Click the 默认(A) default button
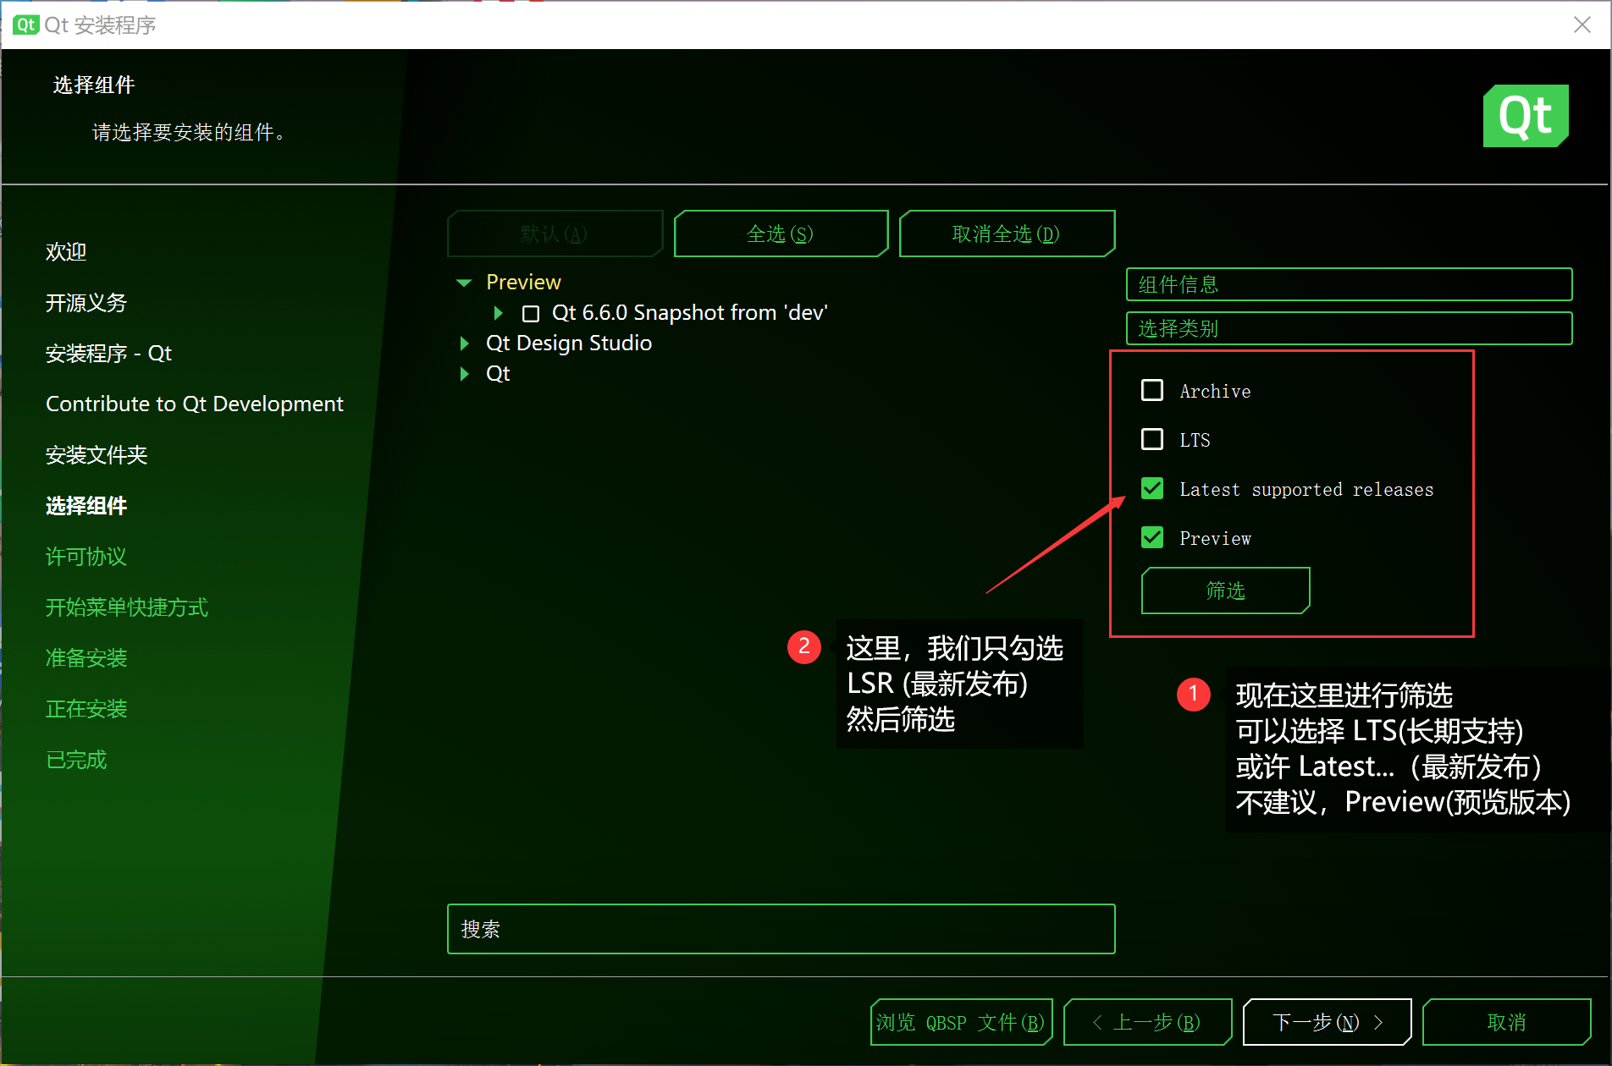This screenshot has height=1066, width=1612. [x=555, y=234]
